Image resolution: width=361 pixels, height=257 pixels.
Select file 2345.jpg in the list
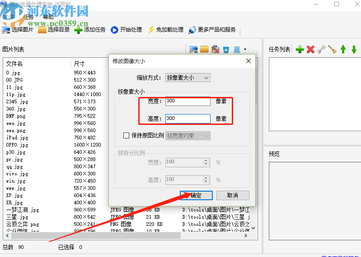[x=17, y=101]
